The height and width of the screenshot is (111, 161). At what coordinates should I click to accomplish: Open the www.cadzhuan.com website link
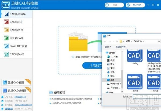(x=23, y=105)
